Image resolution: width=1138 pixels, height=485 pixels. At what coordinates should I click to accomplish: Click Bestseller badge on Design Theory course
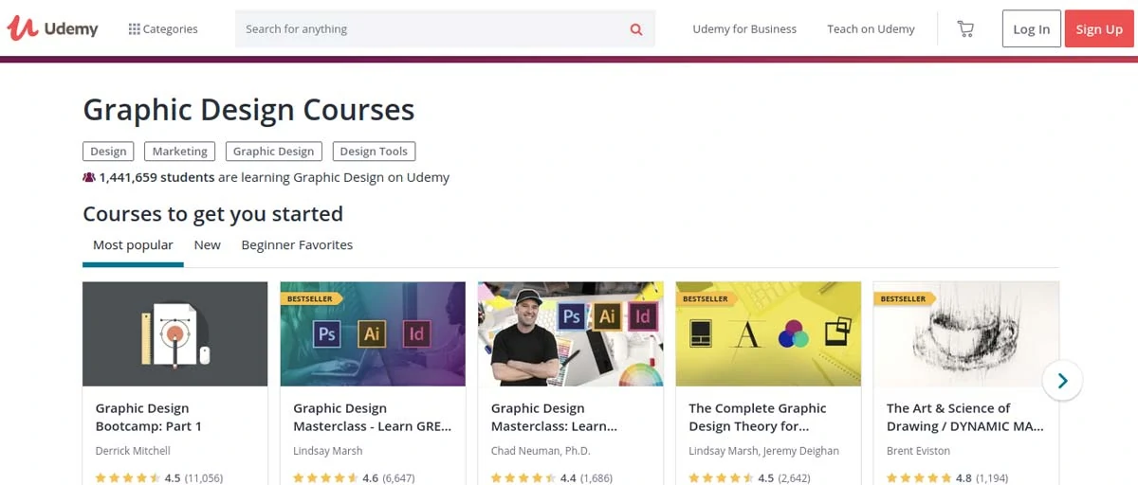tap(707, 299)
